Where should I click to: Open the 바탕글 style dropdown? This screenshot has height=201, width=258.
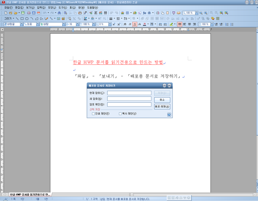pos(21,24)
